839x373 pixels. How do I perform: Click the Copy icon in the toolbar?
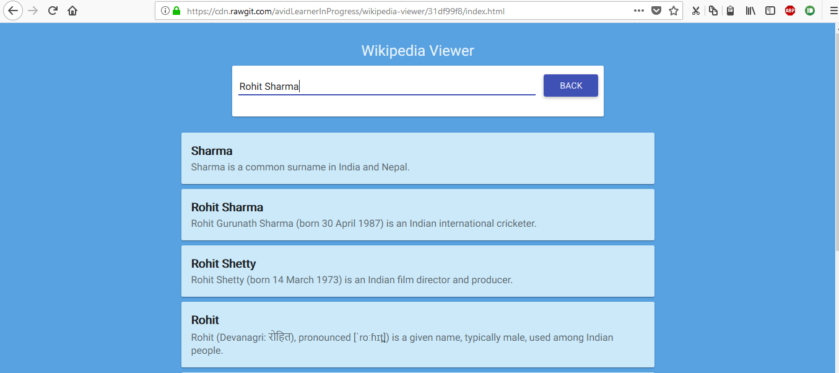tap(713, 11)
